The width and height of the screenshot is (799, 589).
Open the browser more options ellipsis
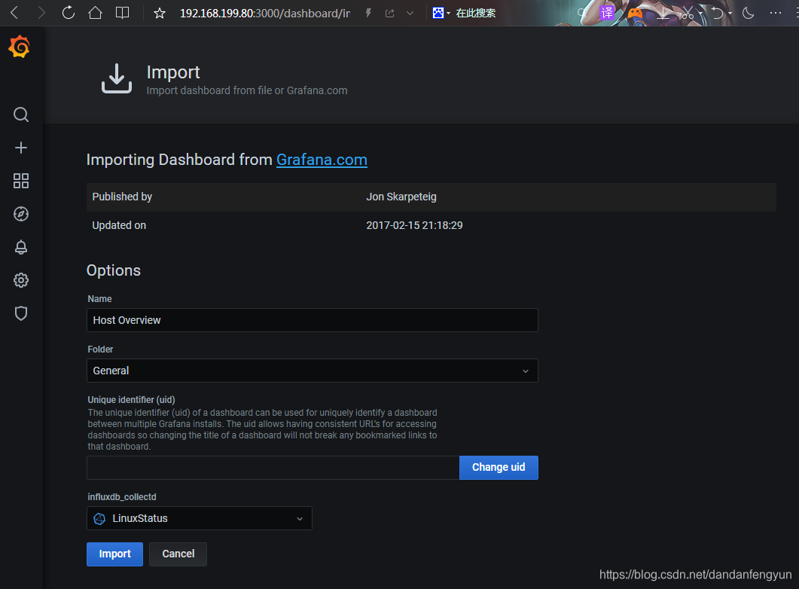(x=776, y=13)
